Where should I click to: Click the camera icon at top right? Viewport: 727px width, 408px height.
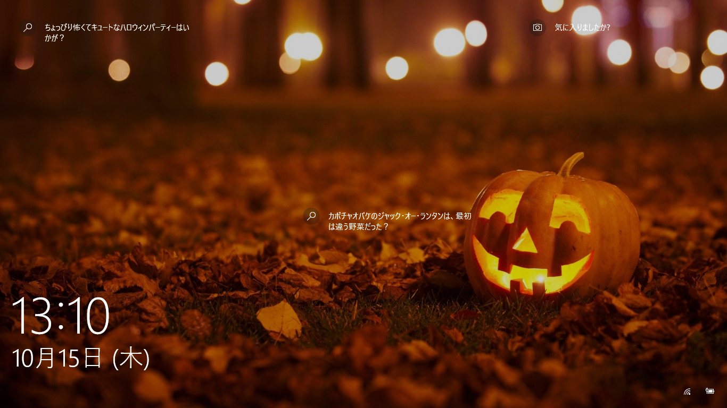pyautogui.click(x=538, y=28)
